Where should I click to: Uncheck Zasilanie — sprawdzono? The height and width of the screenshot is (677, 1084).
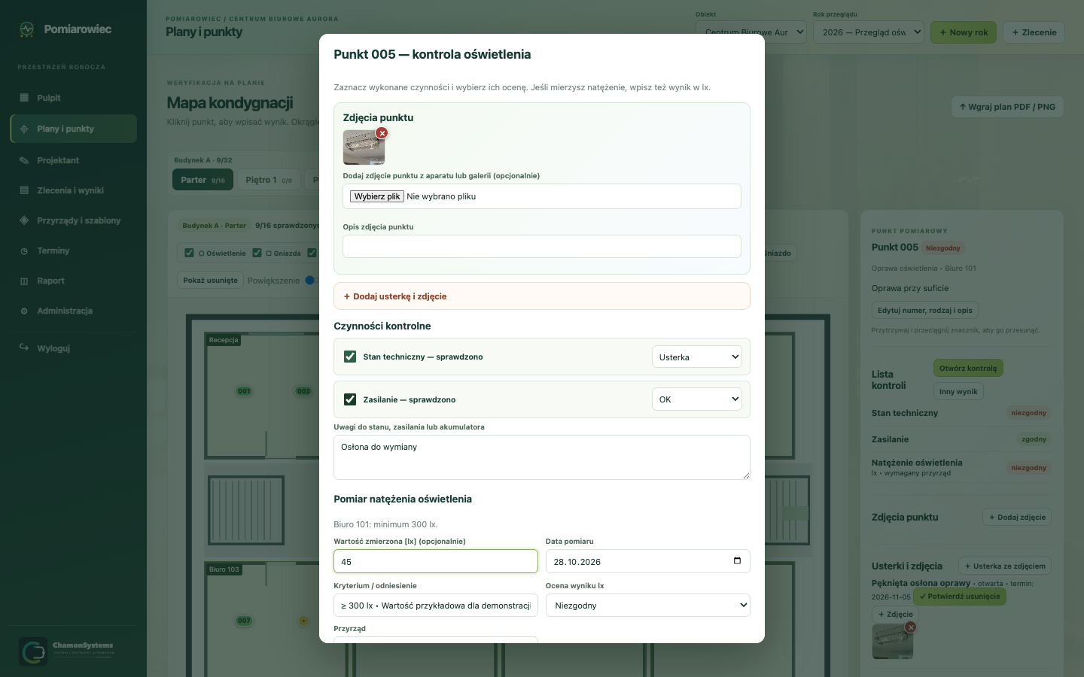click(x=350, y=399)
